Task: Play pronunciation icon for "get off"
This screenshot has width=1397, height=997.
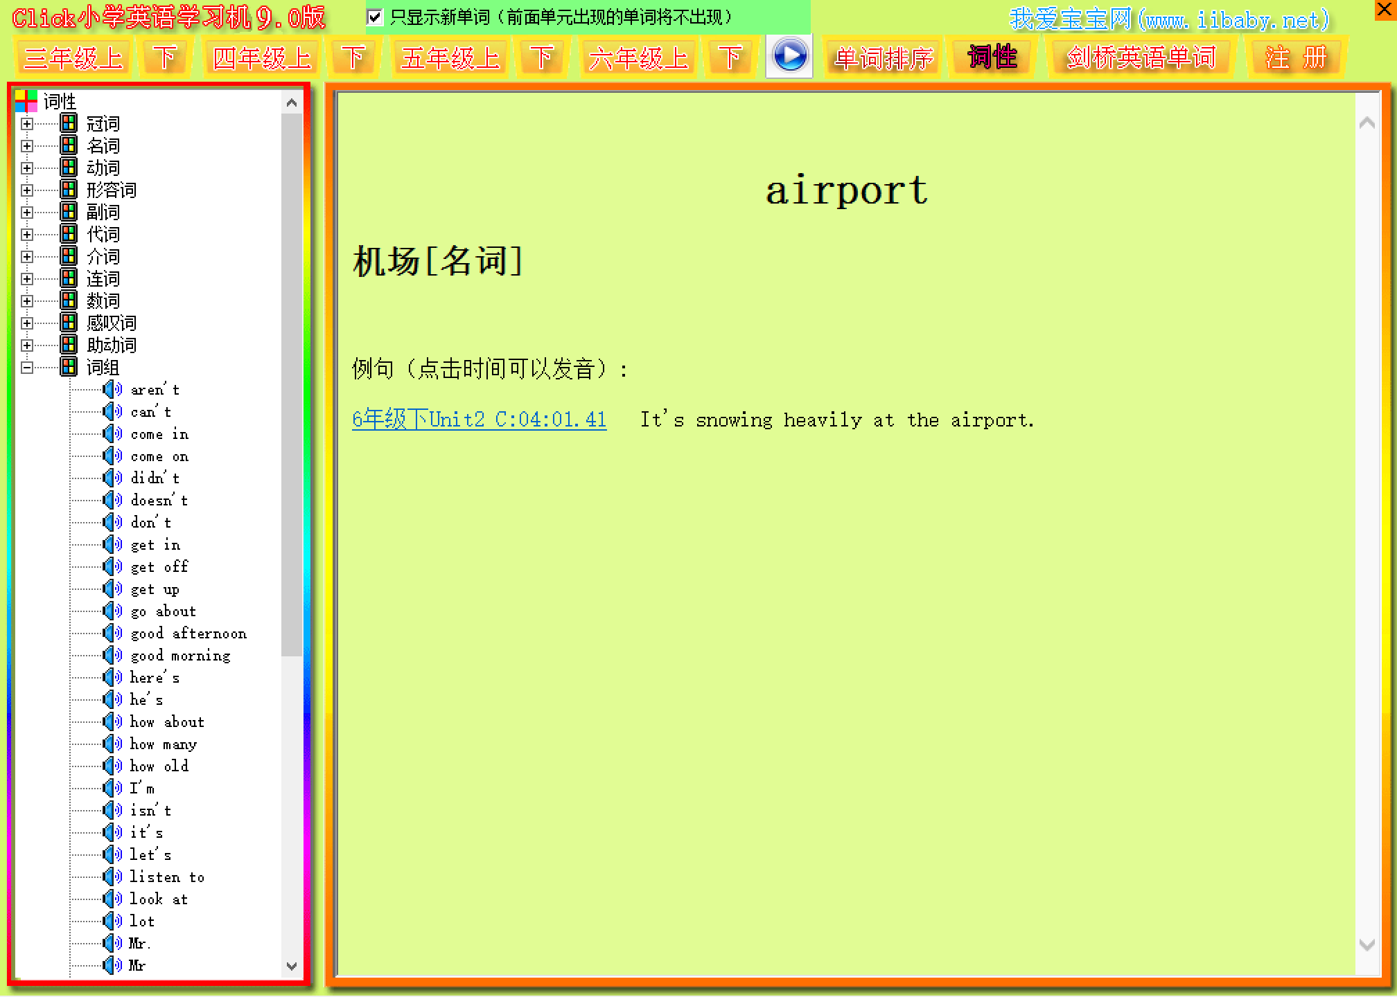Action: (x=112, y=567)
